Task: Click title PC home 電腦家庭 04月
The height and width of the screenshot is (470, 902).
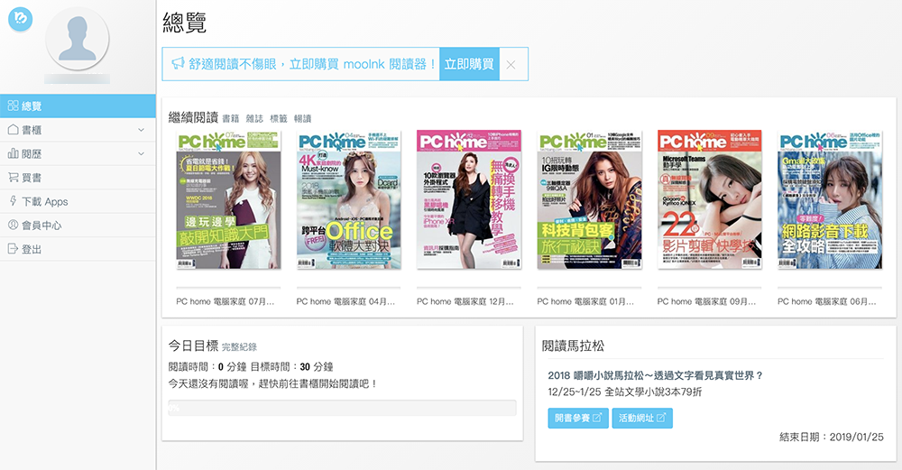Action: pos(345,301)
